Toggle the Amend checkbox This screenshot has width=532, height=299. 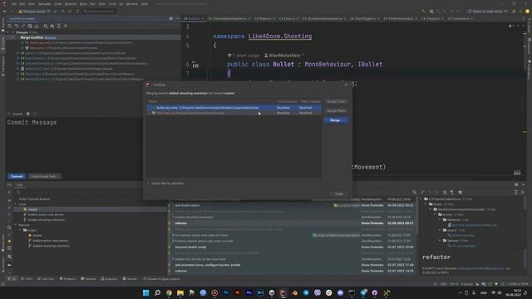point(10,114)
